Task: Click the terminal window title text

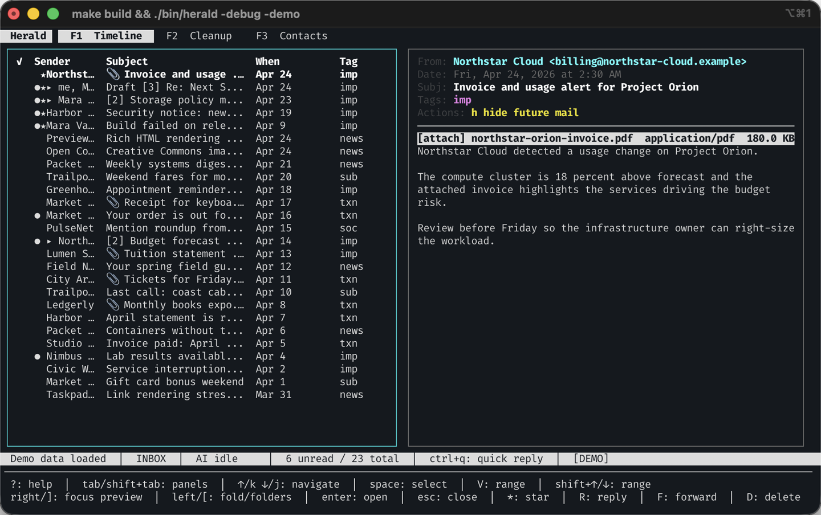Action: point(186,14)
